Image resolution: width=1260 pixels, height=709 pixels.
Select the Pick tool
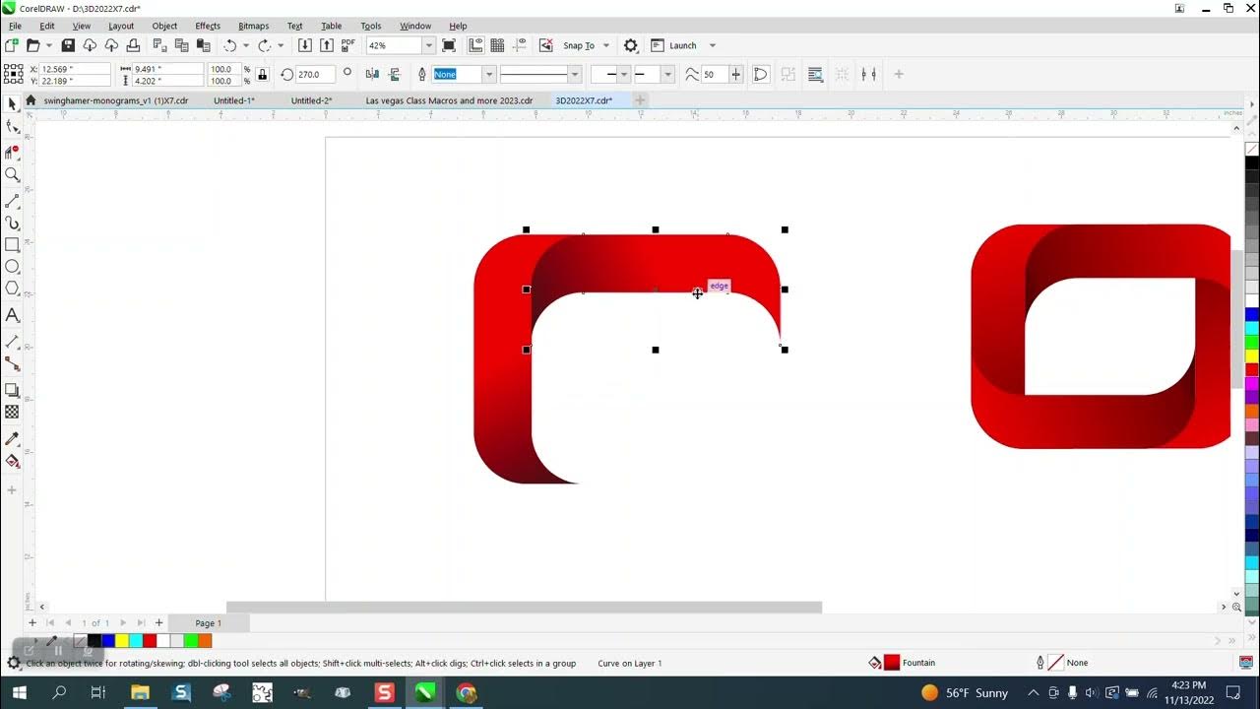click(x=12, y=104)
